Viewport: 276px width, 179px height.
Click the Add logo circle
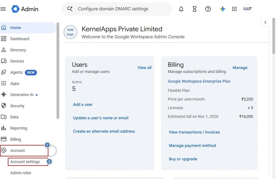pyautogui.click(x=70, y=32)
